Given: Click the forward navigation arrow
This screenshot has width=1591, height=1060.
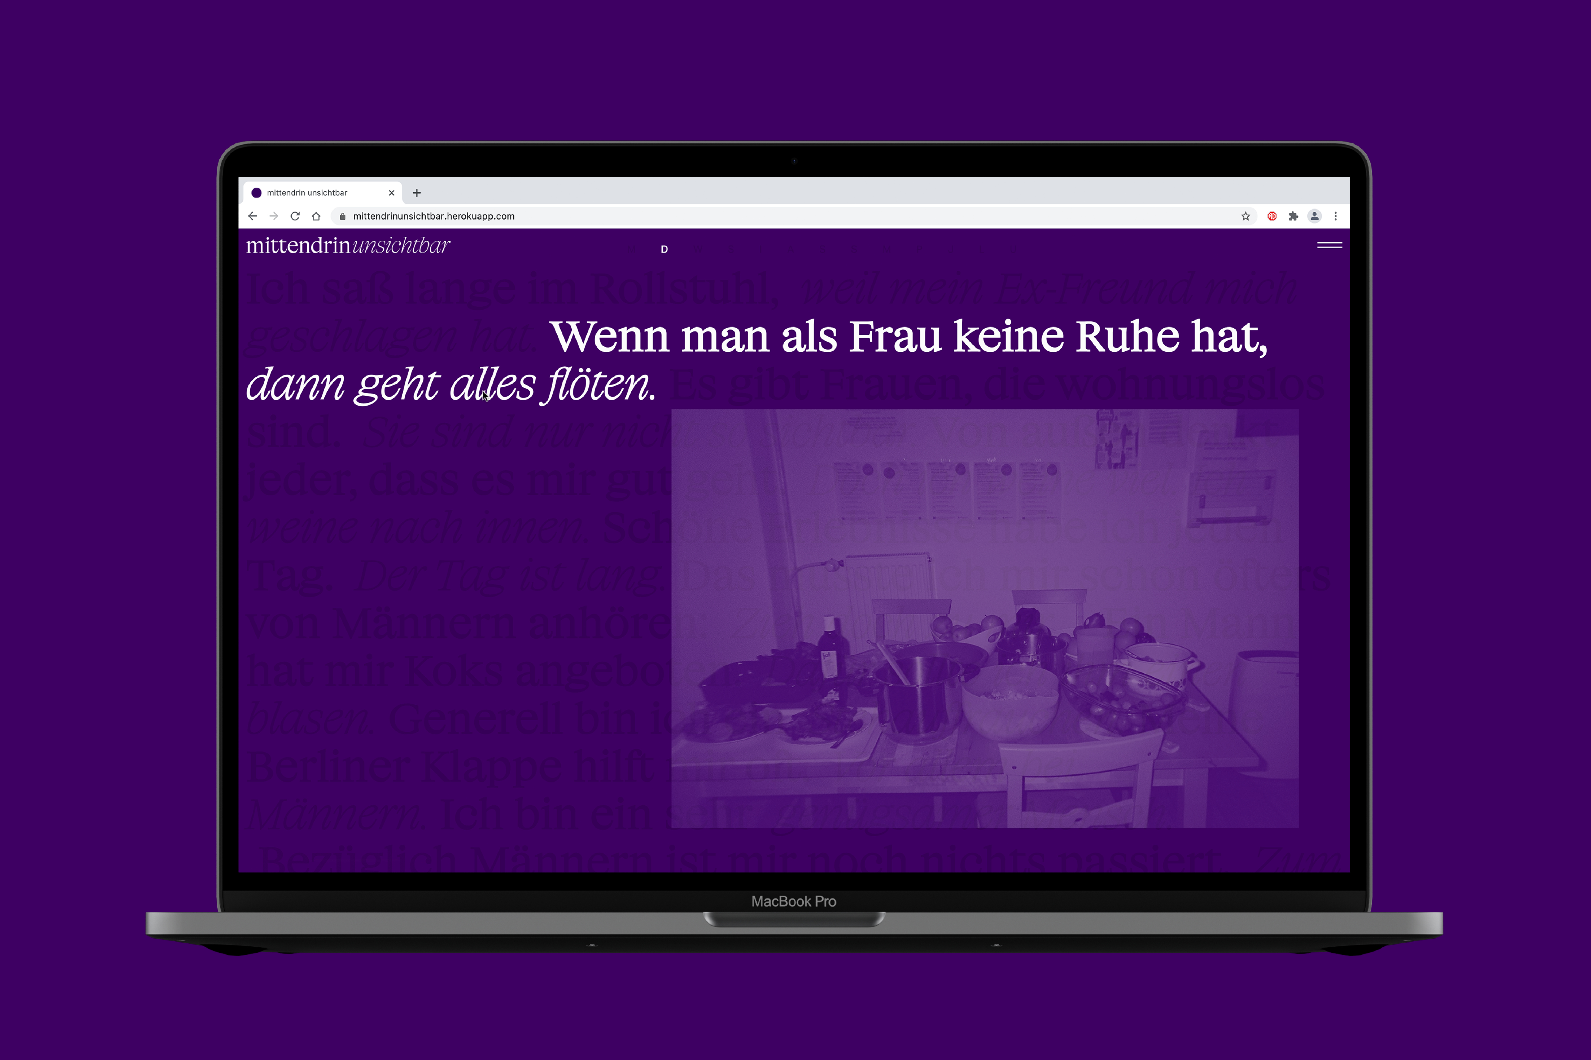Looking at the screenshot, I should 273,216.
